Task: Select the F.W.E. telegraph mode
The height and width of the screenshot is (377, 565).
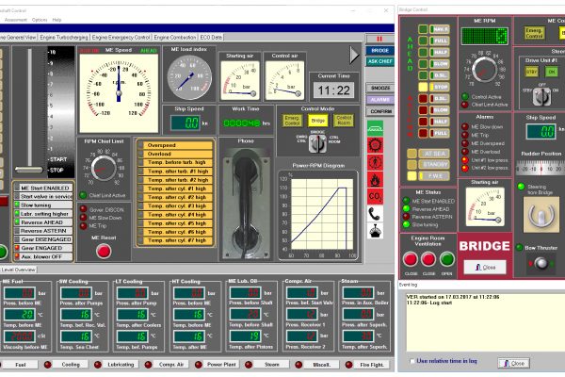Action: [x=434, y=176]
